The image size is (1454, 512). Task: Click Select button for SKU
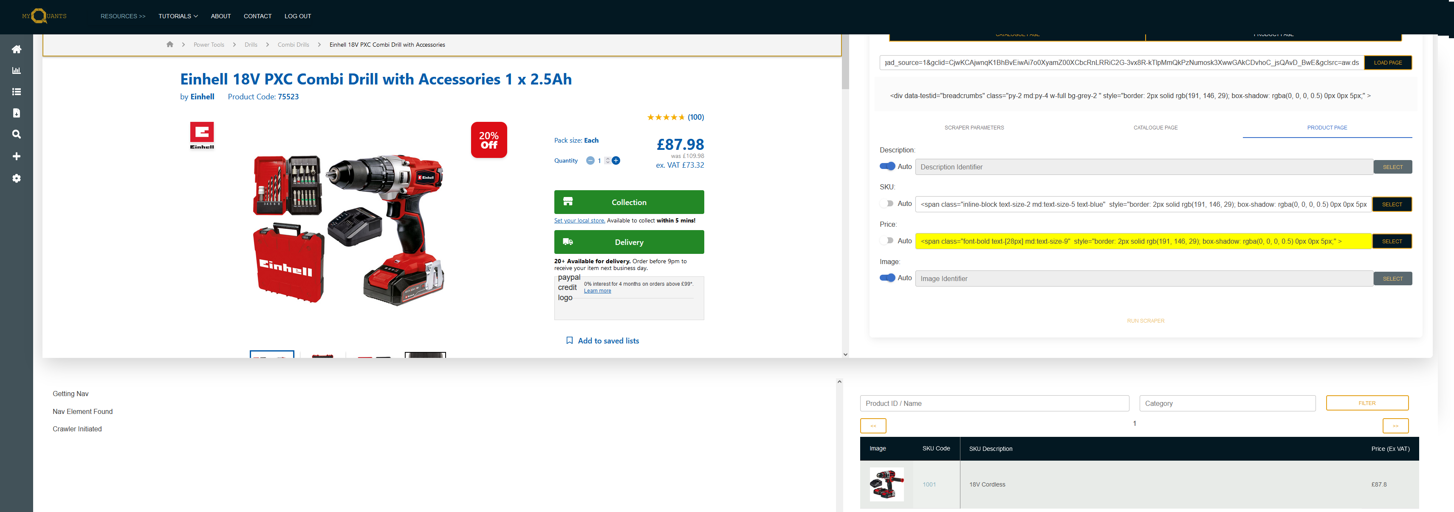(x=1392, y=204)
